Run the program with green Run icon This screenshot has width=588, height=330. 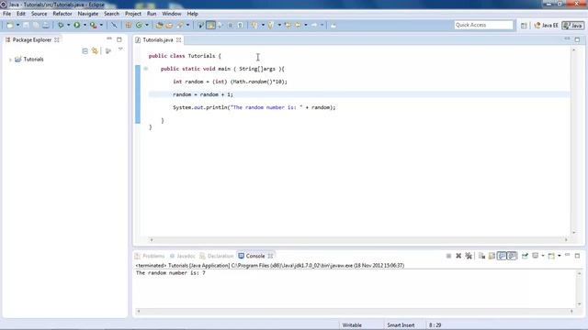point(77,25)
